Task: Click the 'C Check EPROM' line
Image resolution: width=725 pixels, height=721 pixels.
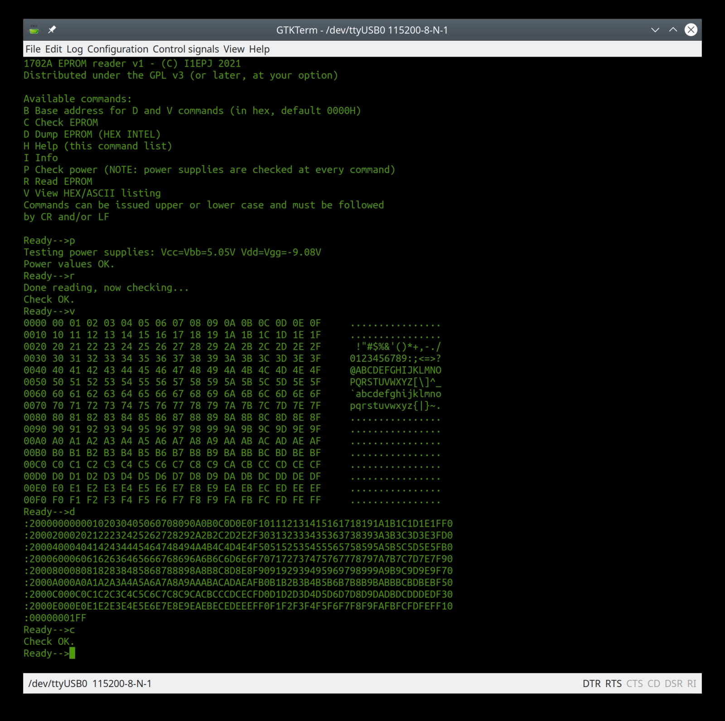Action: tap(61, 122)
